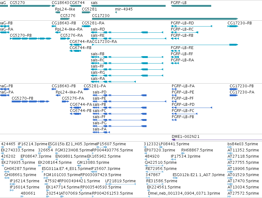Image resolution: width=262 pixels, height=198 pixels.
Task: Click the sals-PA protein glyph
Action: coord(101,132)
